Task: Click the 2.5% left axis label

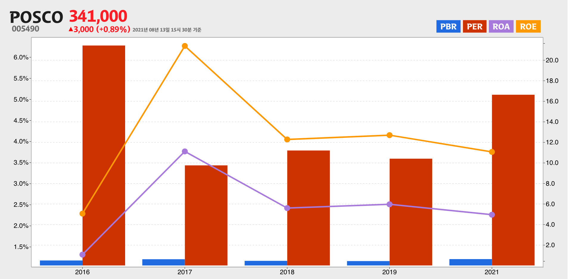Action: pyautogui.click(x=21, y=205)
